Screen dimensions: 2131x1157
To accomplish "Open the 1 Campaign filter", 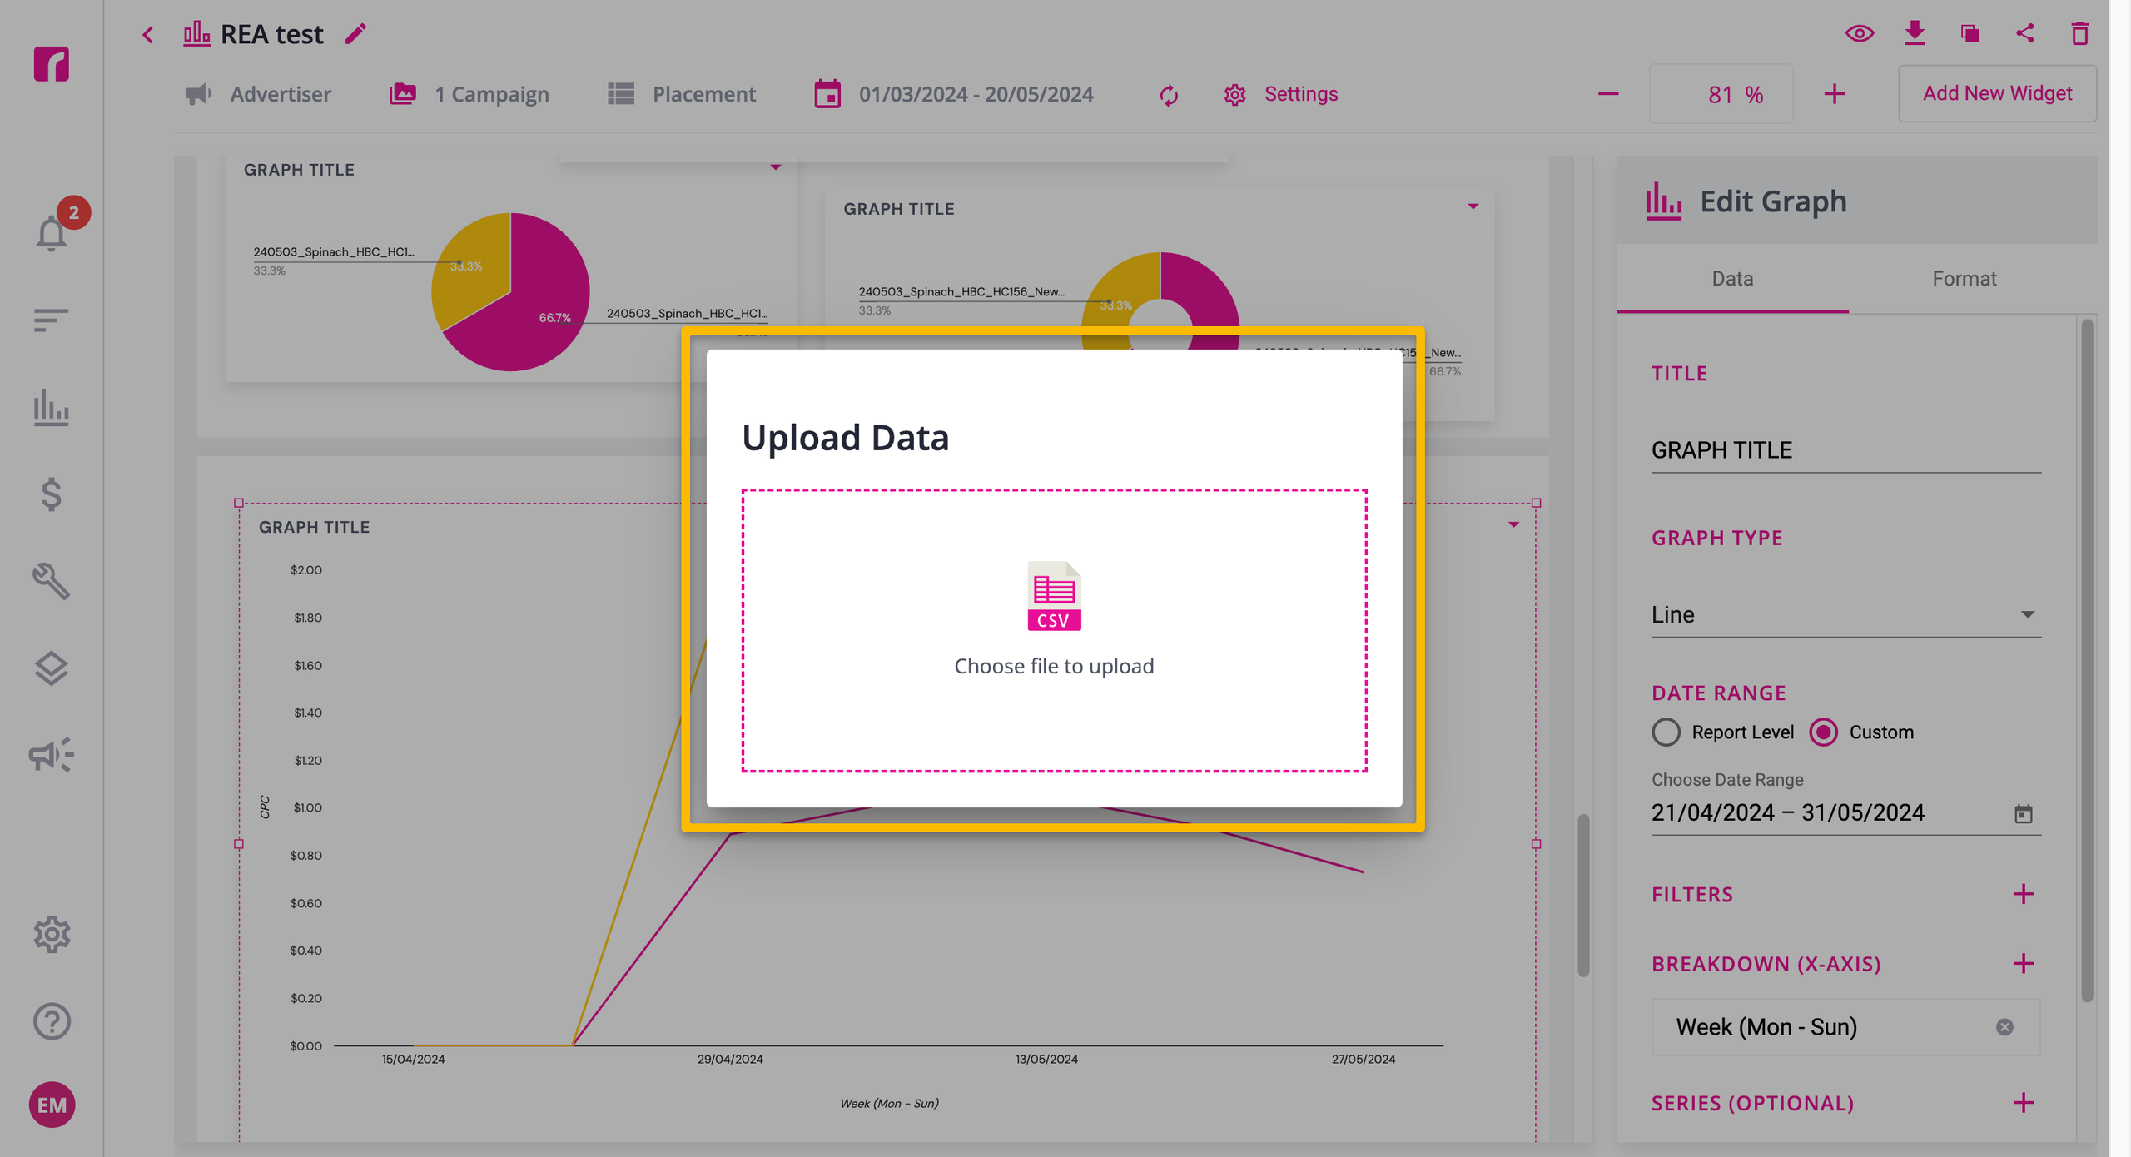I will point(469,94).
